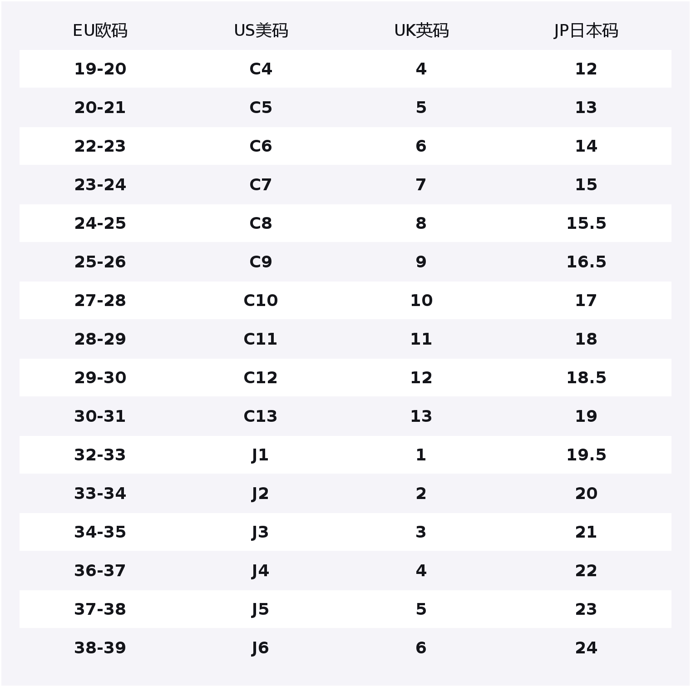Screen dimensions: 691x687
Task: Select the EU size 33-34 cell
Action: [100, 494]
